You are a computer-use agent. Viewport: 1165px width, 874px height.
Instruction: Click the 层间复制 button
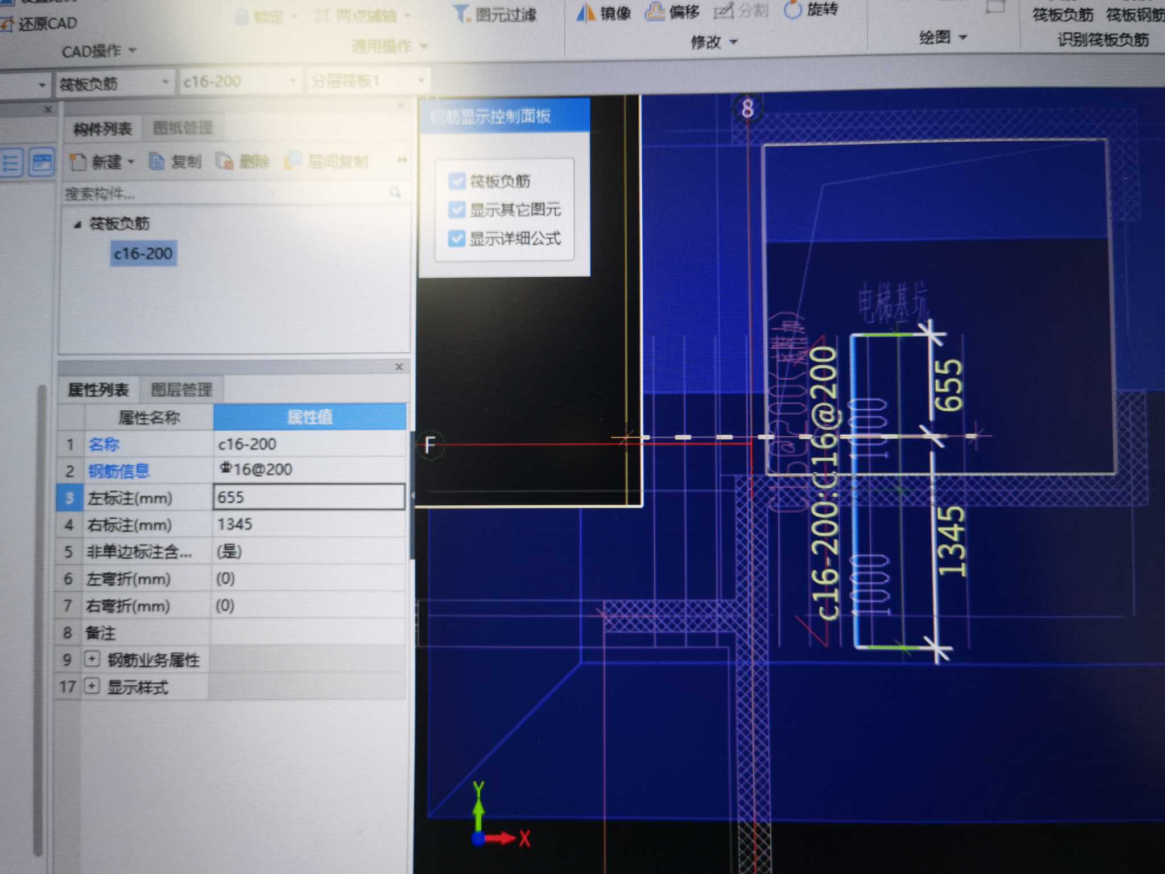pos(327,161)
